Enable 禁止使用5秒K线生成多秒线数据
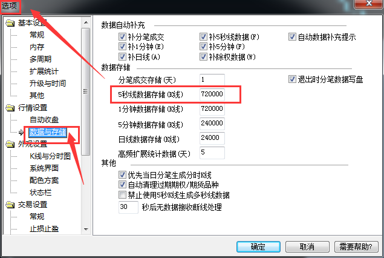This screenshot has width=384, height=258. tap(122, 195)
